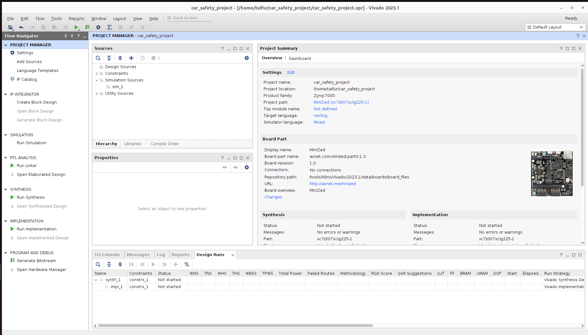Collapse SIMULATION section
588x335 pixels.
click(x=5, y=135)
